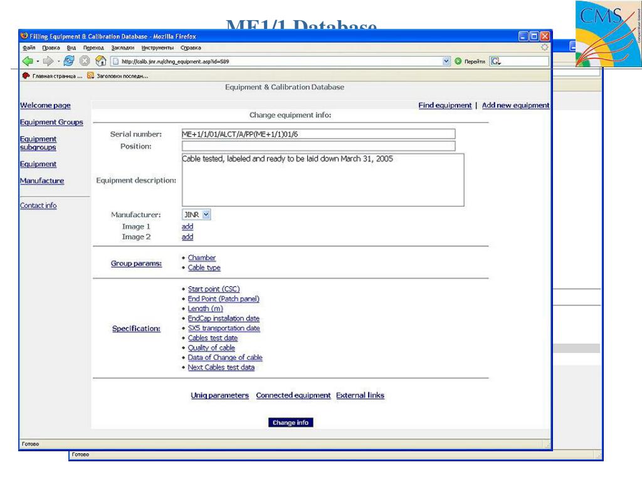The height and width of the screenshot is (482, 642).
Task: Click into the Serial number field
Action: (318, 134)
